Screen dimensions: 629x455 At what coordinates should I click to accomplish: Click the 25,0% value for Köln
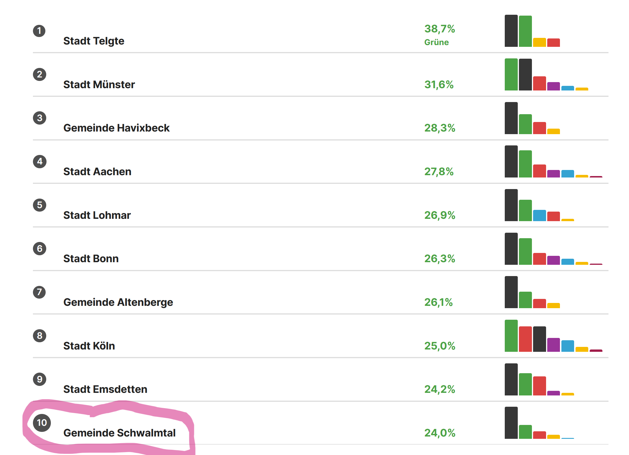point(439,346)
